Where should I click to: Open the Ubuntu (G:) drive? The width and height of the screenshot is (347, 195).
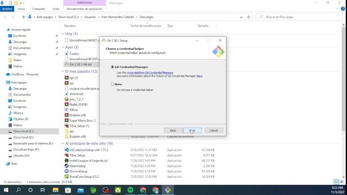[21, 155]
